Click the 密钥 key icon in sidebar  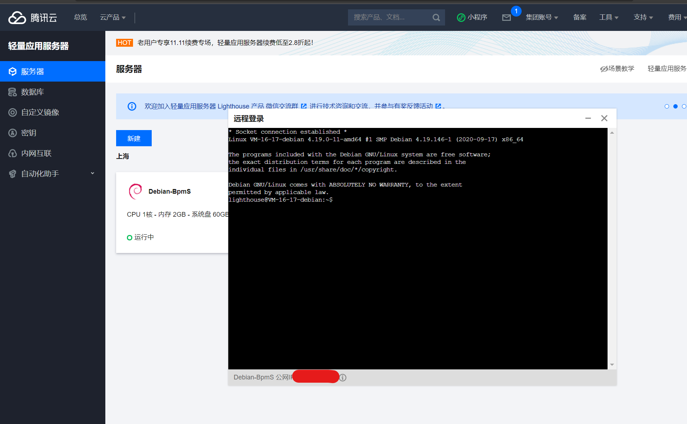(13, 133)
